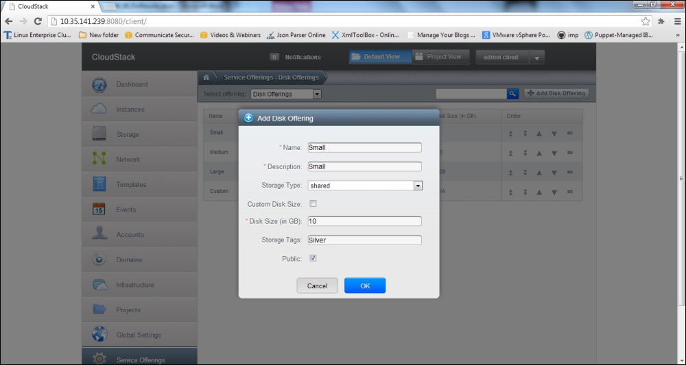The width and height of the screenshot is (686, 365).
Task: Click the Events calendar icon
Action: click(99, 210)
